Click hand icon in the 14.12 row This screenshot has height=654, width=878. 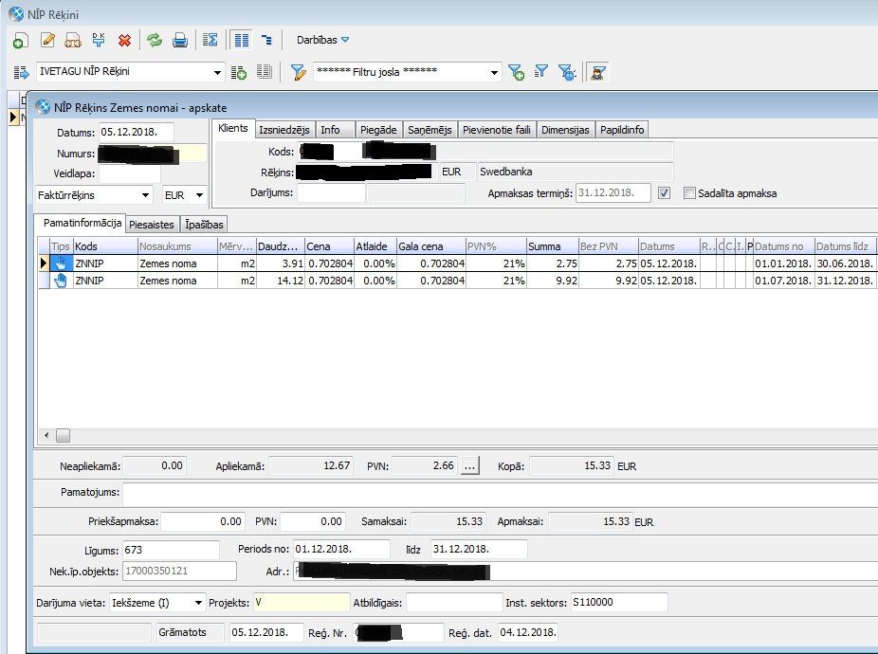click(61, 280)
